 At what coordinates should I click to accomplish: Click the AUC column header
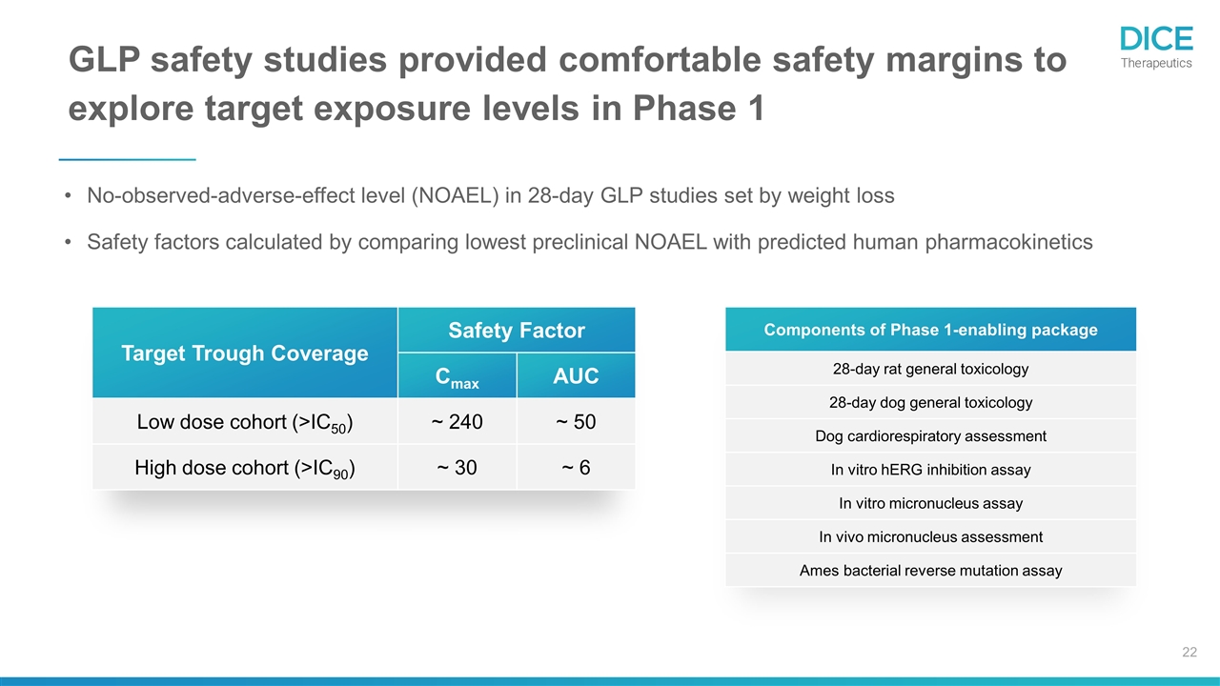click(x=576, y=376)
